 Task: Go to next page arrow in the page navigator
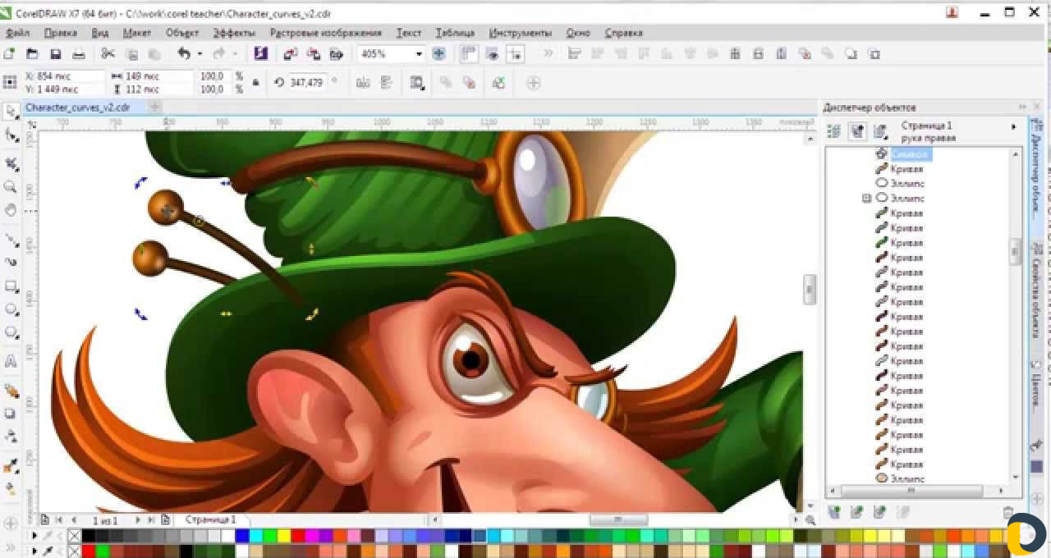[137, 520]
